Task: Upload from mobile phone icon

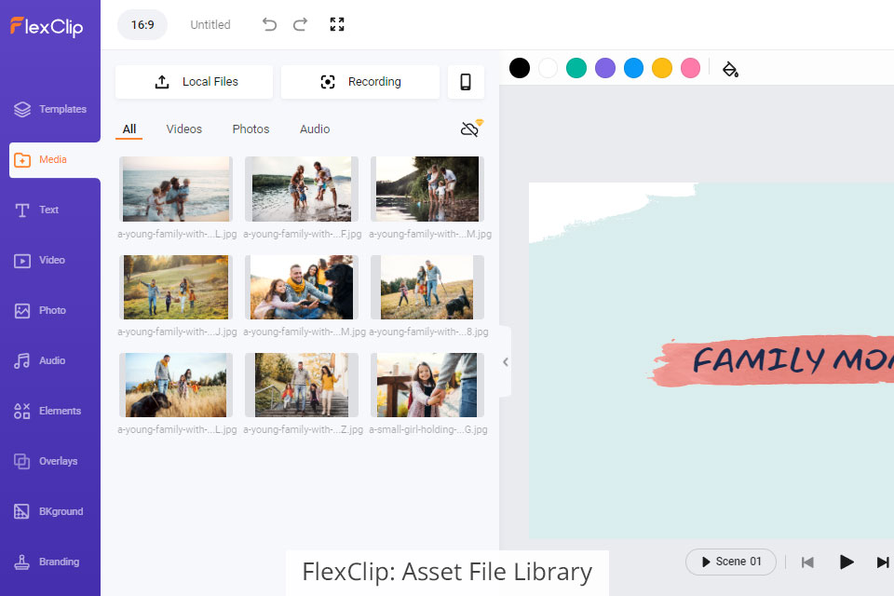Action: click(x=466, y=82)
